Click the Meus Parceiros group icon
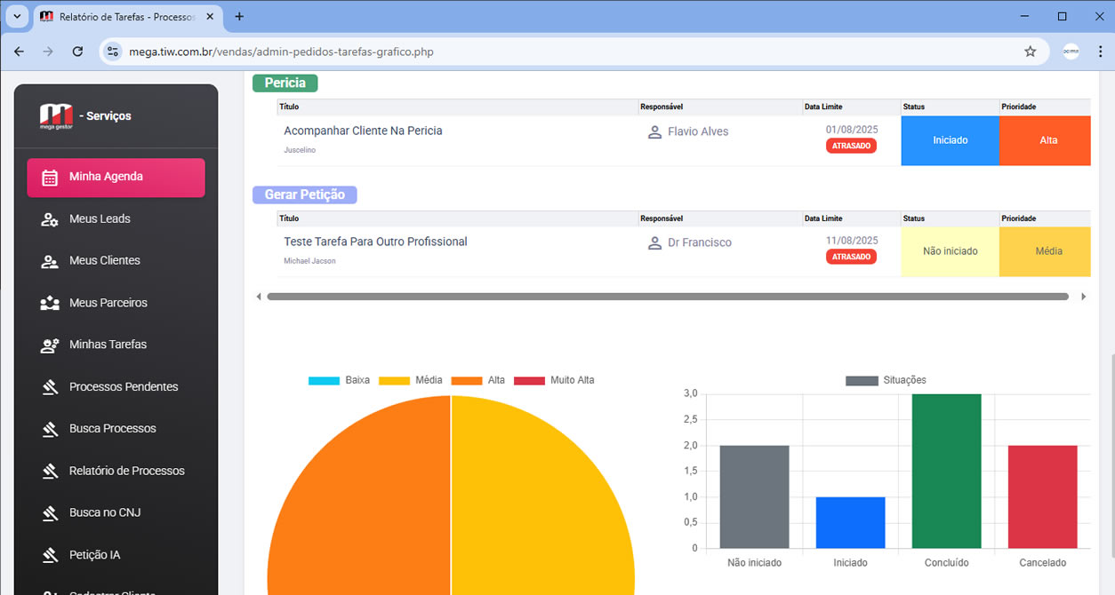The width and height of the screenshot is (1115, 595). click(x=50, y=303)
